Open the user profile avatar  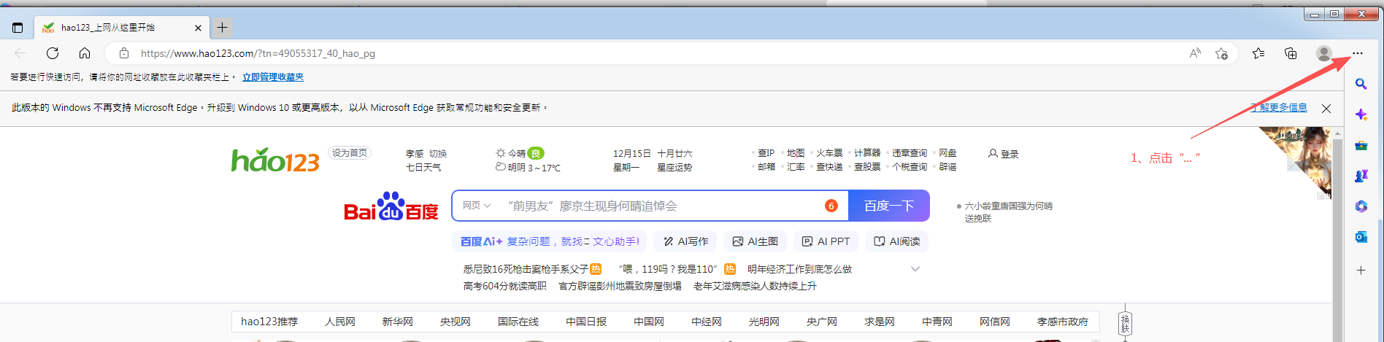1323,53
